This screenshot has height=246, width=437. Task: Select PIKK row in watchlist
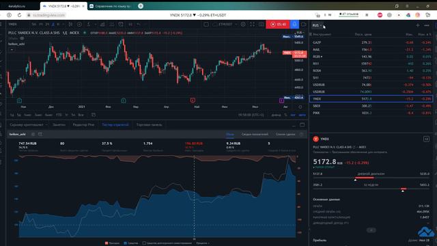click(x=371, y=113)
